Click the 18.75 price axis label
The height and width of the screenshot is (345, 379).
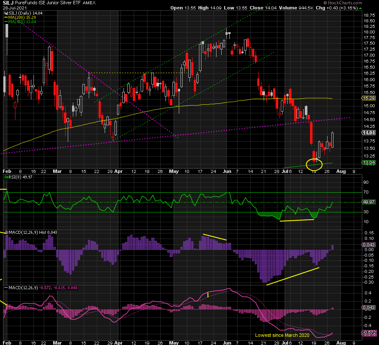click(x=369, y=15)
